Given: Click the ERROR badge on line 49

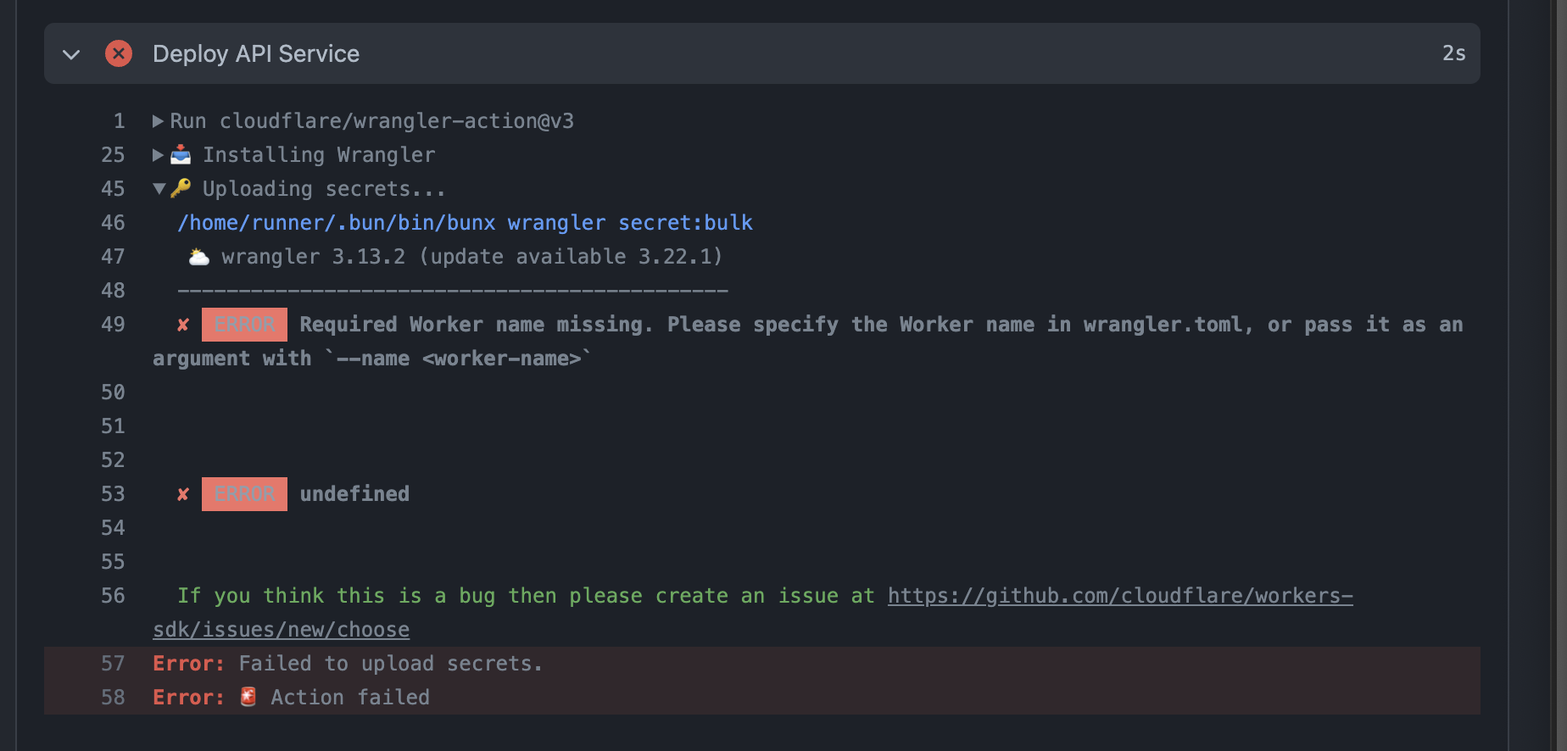Looking at the screenshot, I should 244,325.
